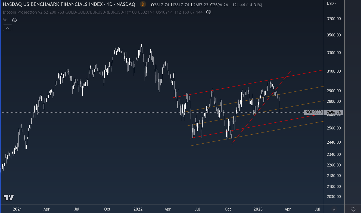
Task: Open chart settings gear icon
Action: [x=353, y=209]
